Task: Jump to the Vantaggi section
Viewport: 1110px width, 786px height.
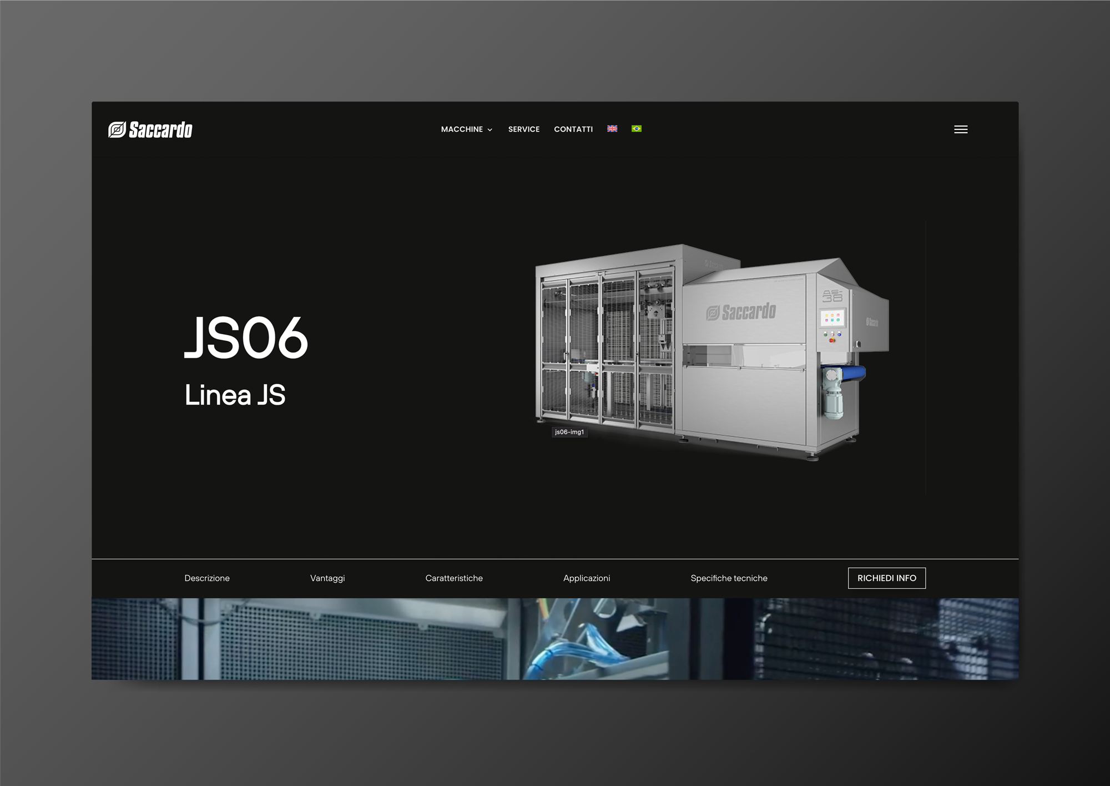Action: click(327, 578)
